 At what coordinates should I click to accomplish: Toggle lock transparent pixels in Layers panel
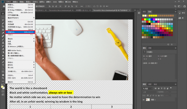coord(148,95)
